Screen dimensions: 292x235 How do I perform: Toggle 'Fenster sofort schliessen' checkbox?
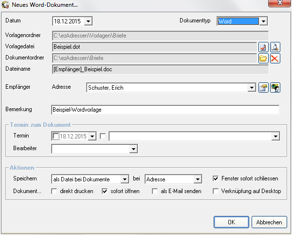(216, 179)
